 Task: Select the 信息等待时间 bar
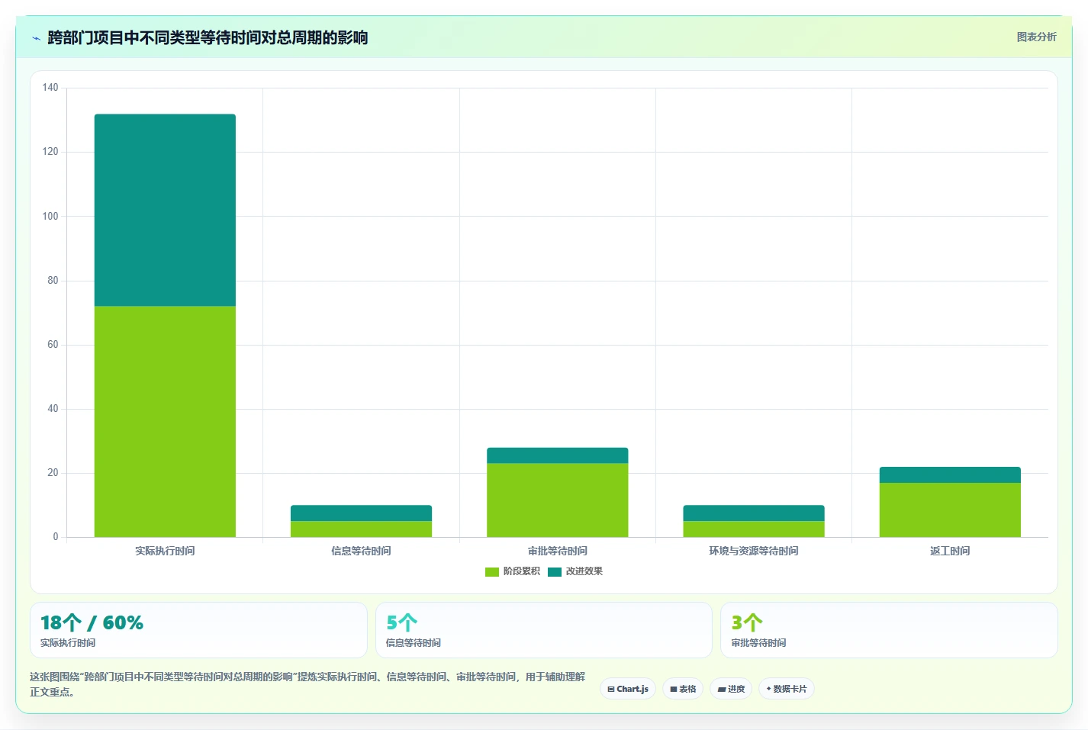[361, 521]
